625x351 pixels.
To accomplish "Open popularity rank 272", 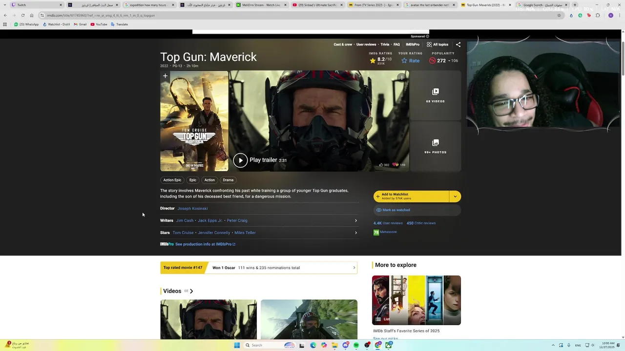I will click(x=441, y=60).
